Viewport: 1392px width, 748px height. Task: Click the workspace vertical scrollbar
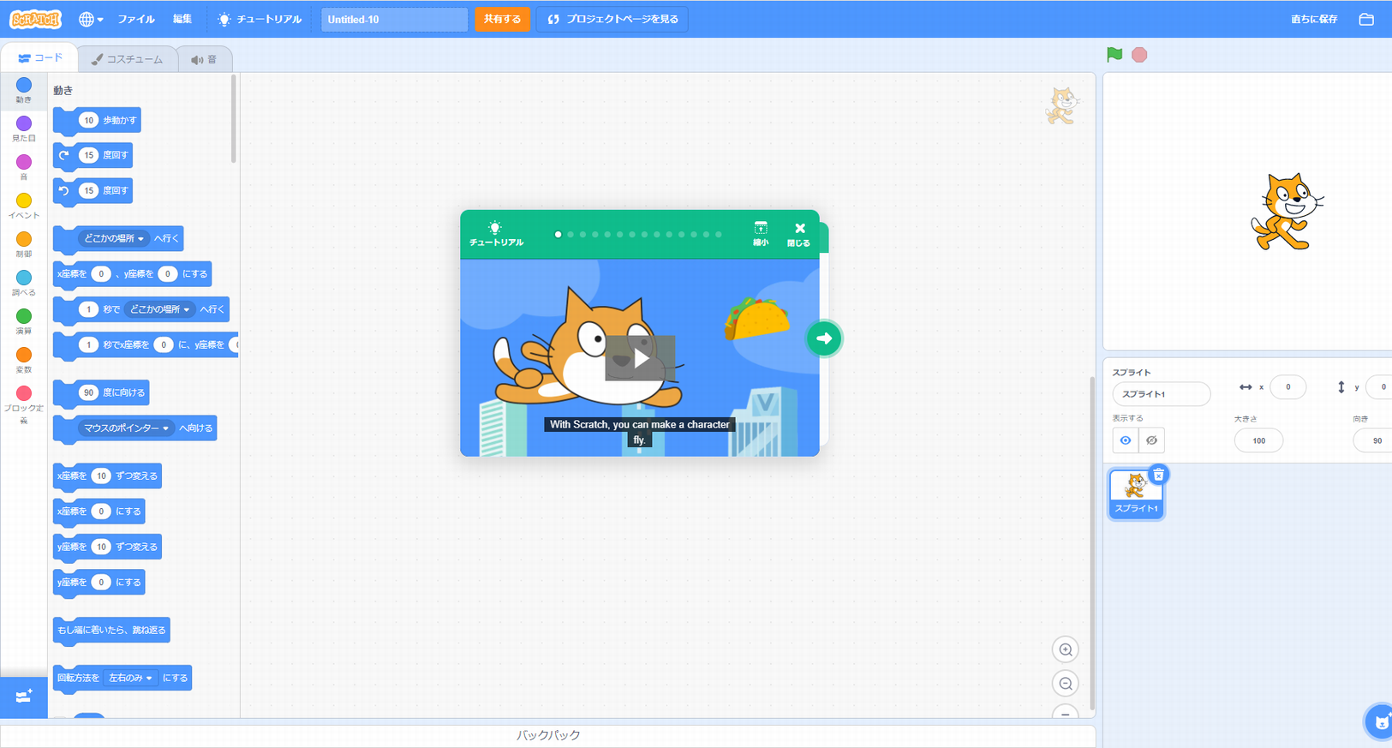point(1091,542)
